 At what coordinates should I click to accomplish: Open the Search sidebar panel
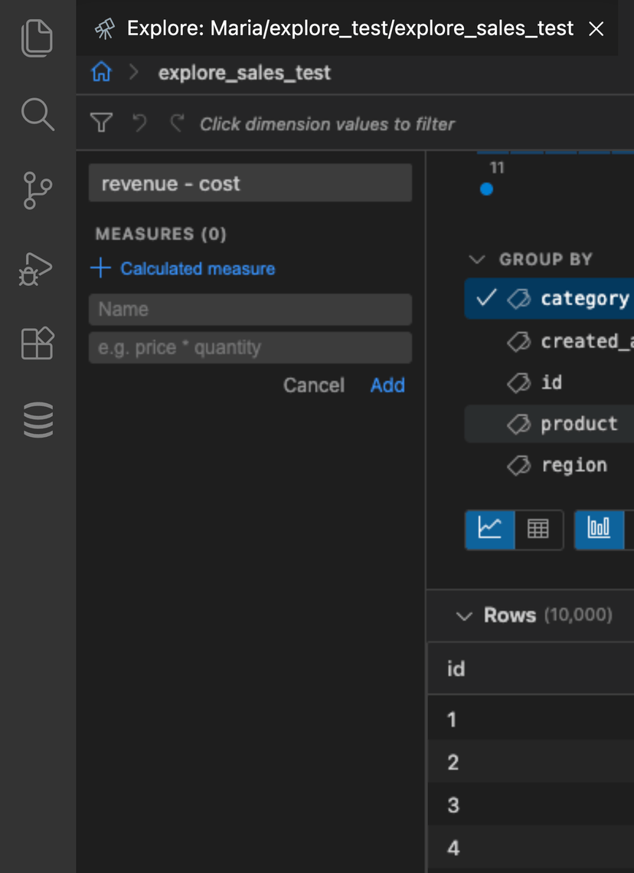38,115
